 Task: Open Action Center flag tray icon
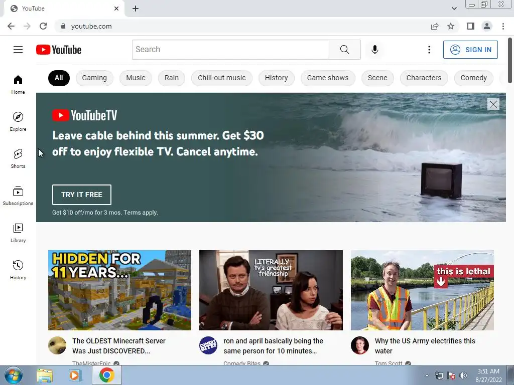pyautogui.click(x=451, y=375)
